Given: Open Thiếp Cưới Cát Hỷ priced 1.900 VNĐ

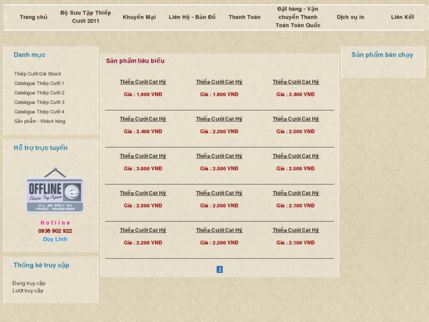Looking at the screenshot, I should [143, 82].
